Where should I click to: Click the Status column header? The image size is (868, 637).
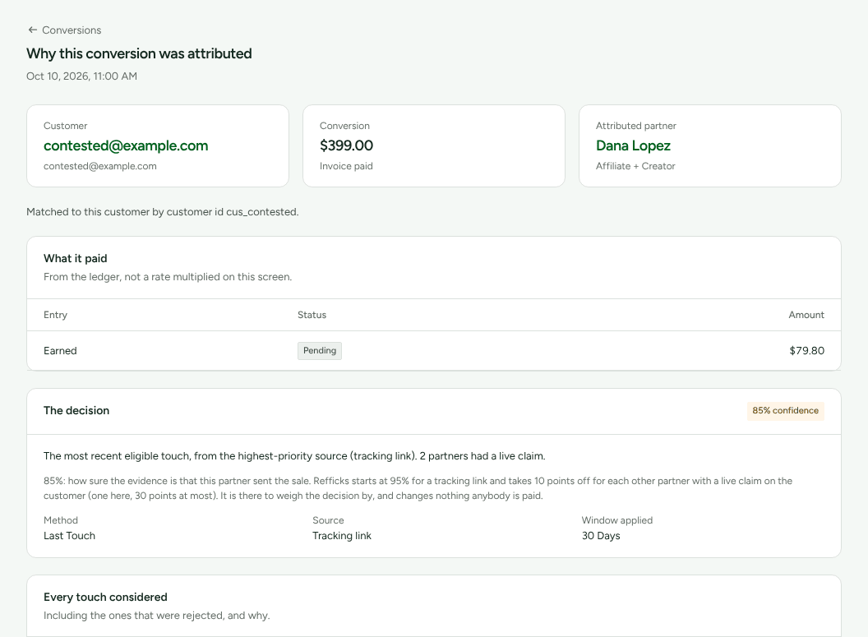[312, 315]
